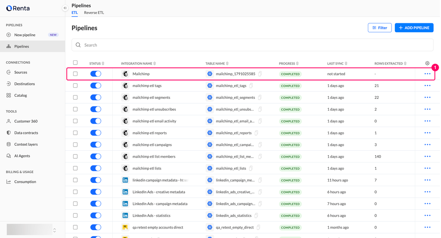Open the three-dot menu for Mailchimp pipeline
Image resolution: width=441 pixels, height=238 pixels.
pyautogui.click(x=427, y=74)
